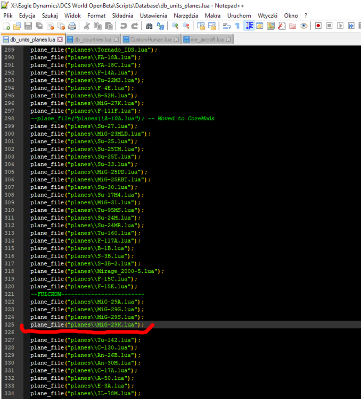Redo edit with the Redo arrow
Image resolution: width=361 pixels, height=399 pixels.
tap(134, 26)
